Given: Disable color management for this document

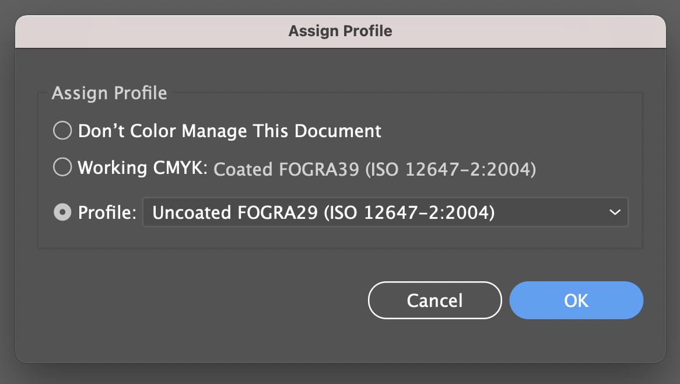Looking at the screenshot, I should pyautogui.click(x=62, y=131).
